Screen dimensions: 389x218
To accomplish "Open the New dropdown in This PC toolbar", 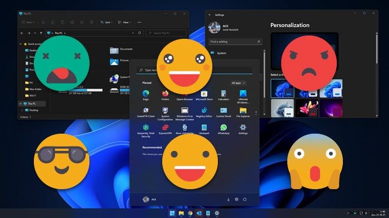I will pyautogui.click(x=28, y=22).
